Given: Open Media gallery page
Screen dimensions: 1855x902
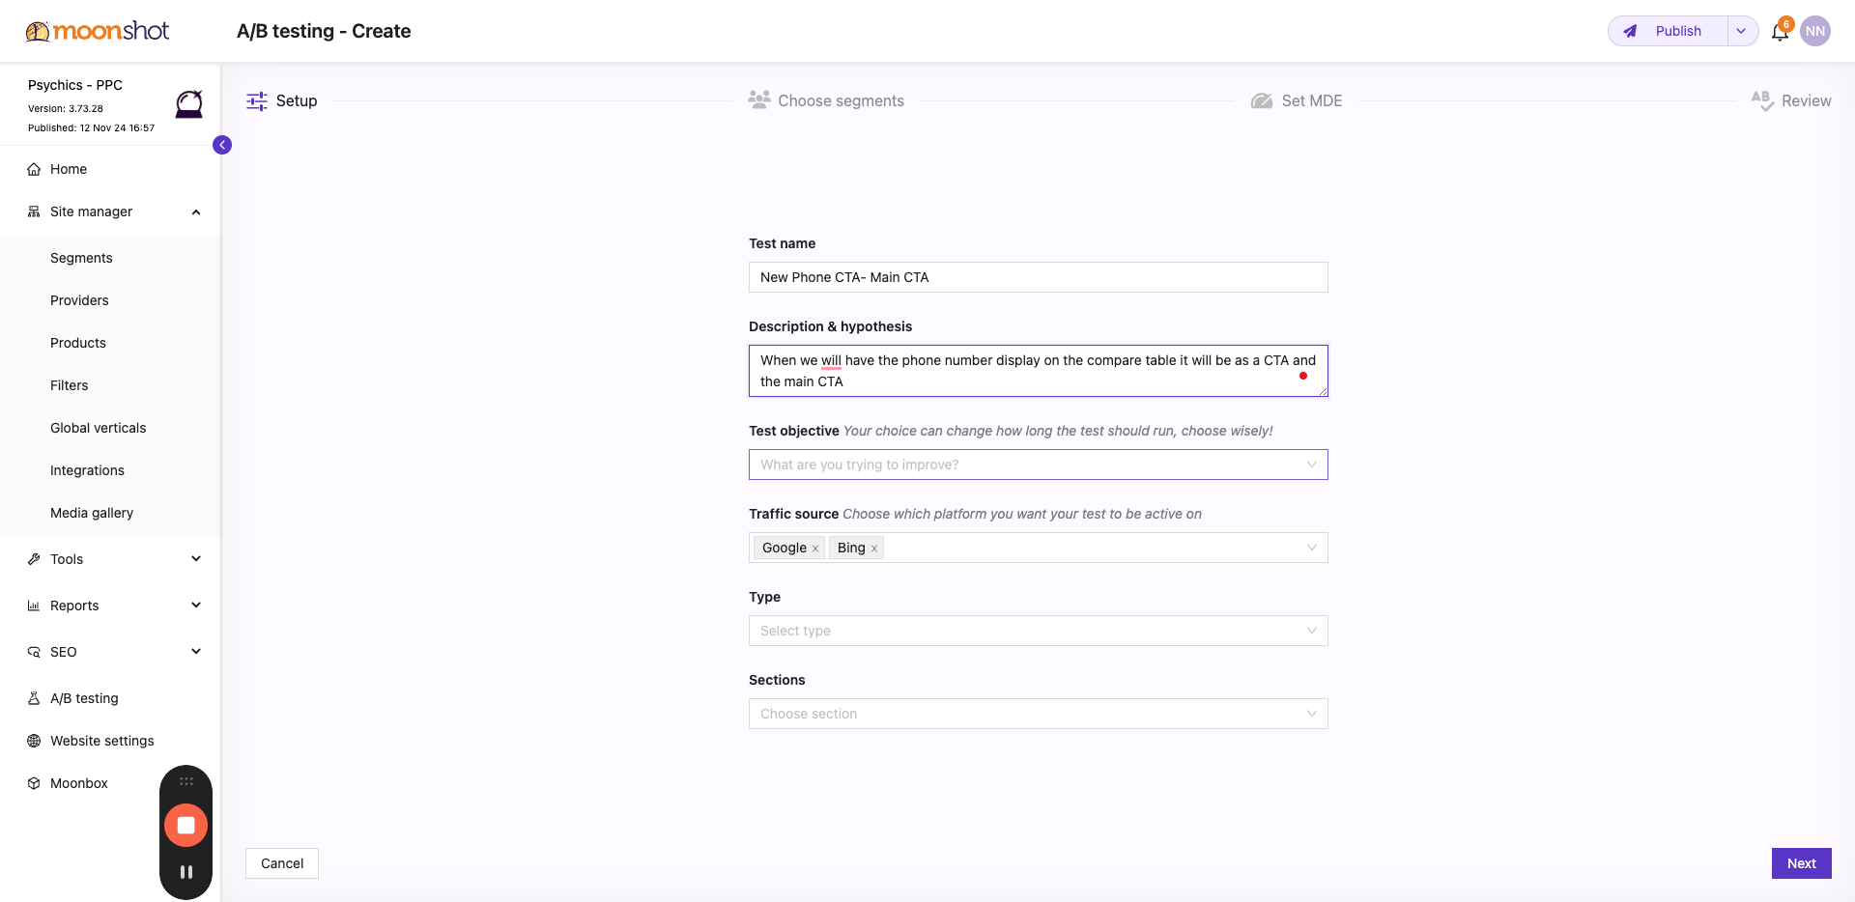Looking at the screenshot, I should pos(92,513).
